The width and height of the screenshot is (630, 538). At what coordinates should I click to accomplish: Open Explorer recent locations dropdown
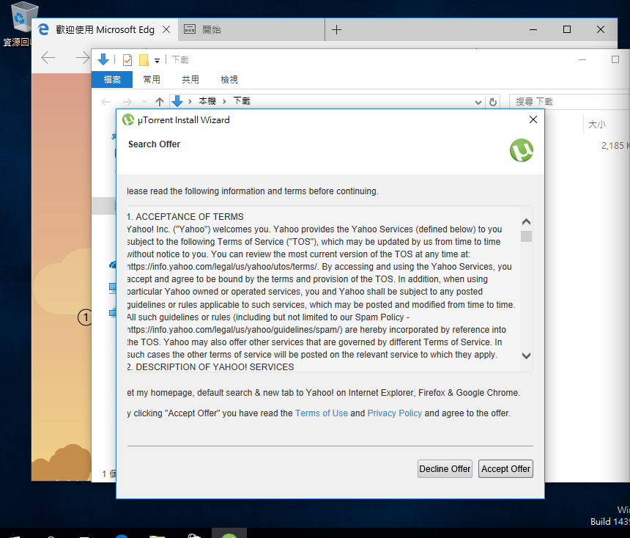point(144,102)
